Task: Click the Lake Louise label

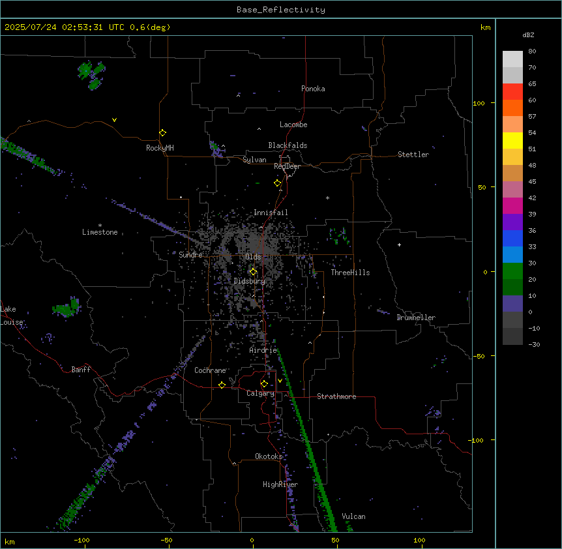Action: (x=10, y=316)
